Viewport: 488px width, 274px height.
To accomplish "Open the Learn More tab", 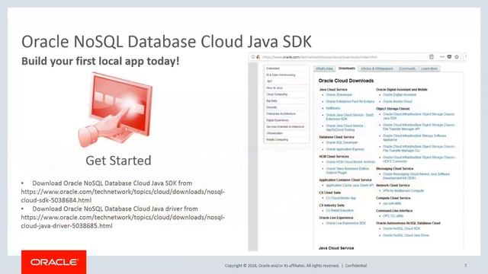I will pos(429,68).
